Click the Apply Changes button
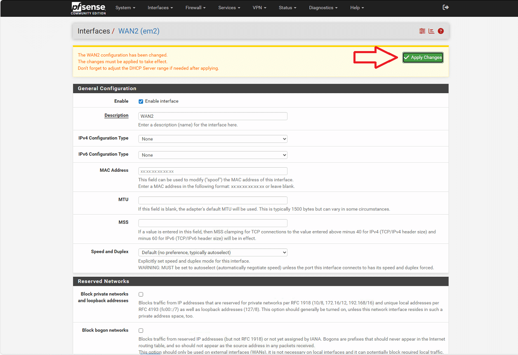This screenshot has width=518, height=355. [x=423, y=58]
